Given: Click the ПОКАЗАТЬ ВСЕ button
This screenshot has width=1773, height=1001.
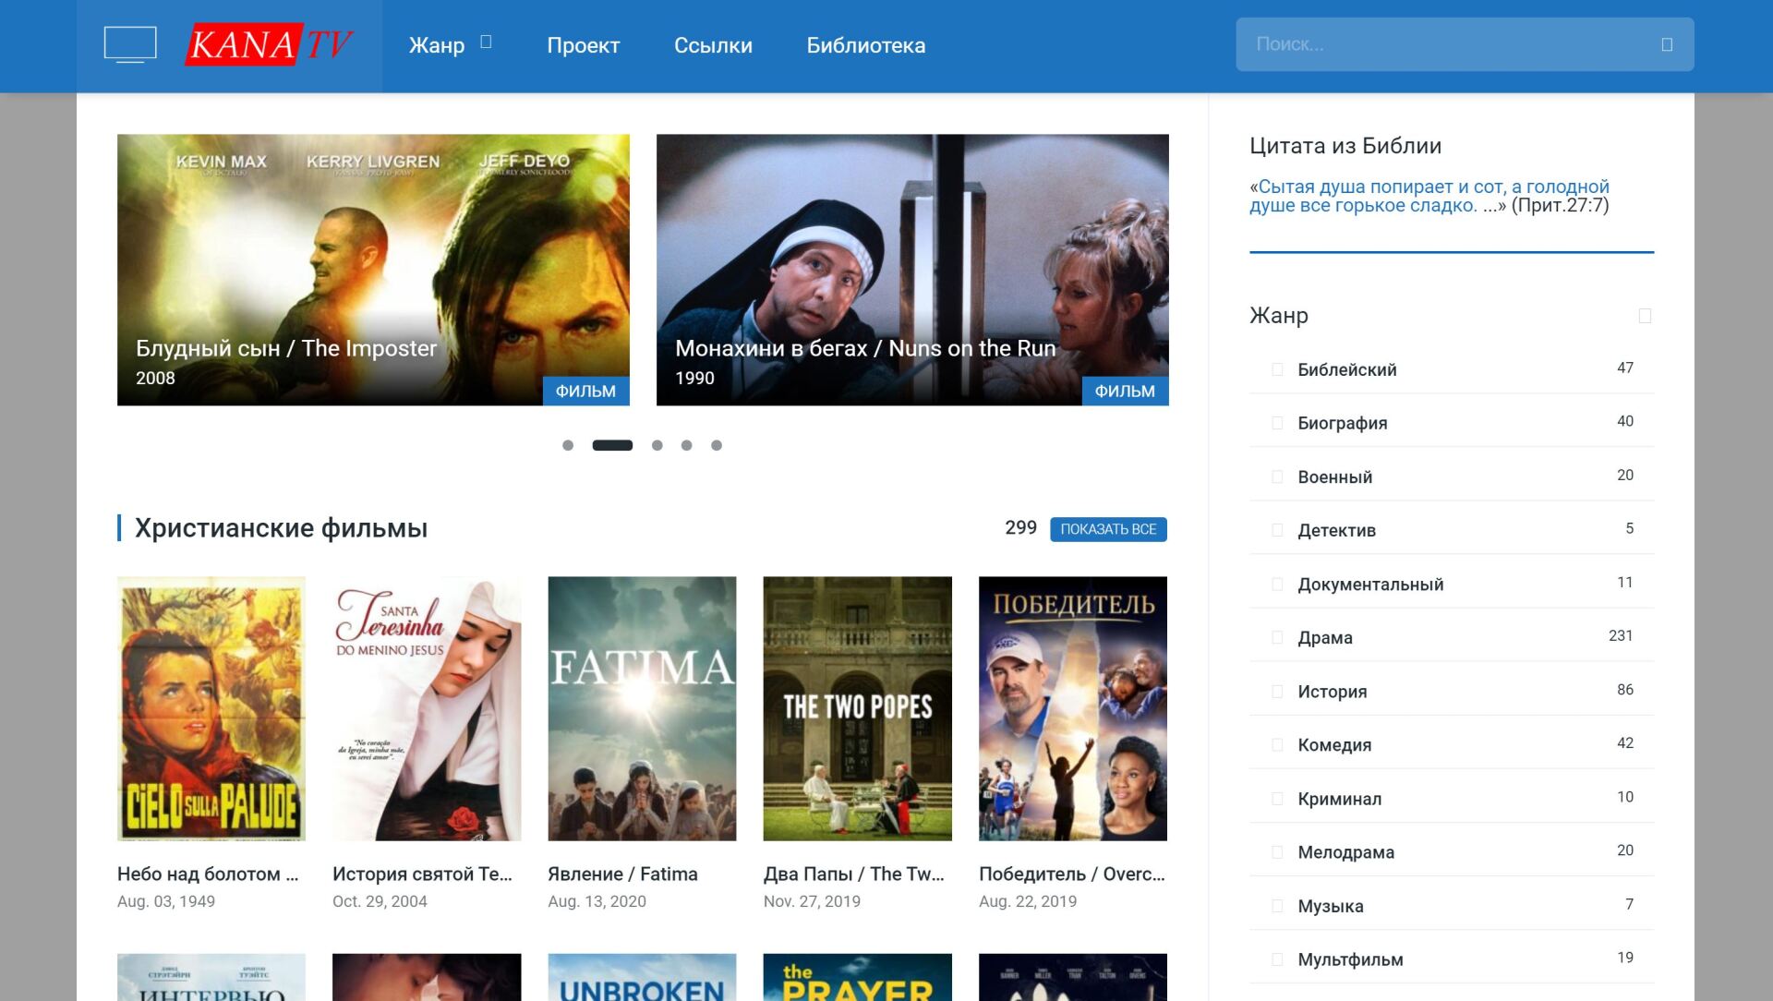Looking at the screenshot, I should pos(1108,529).
